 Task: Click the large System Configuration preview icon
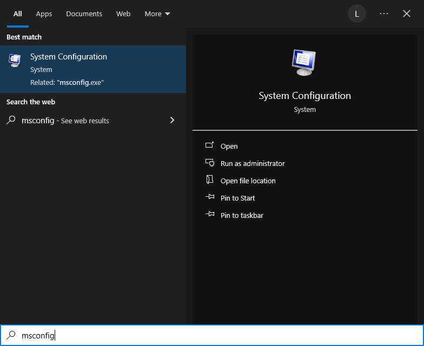click(x=304, y=63)
